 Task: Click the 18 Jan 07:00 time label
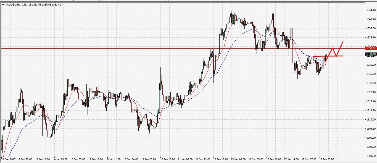coord(309,159)
